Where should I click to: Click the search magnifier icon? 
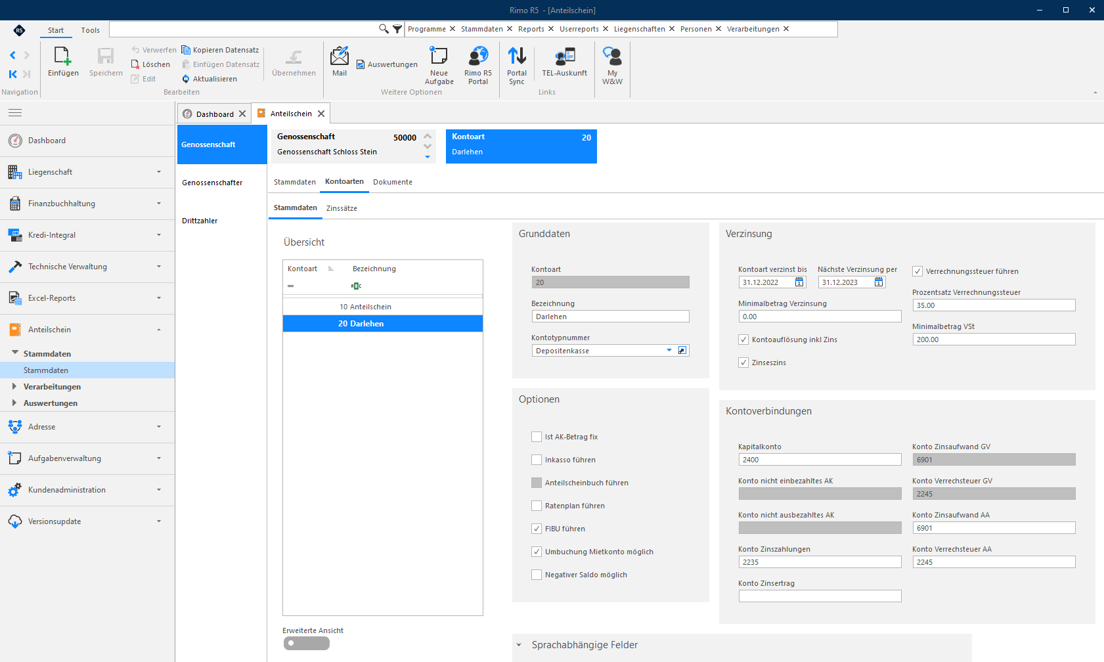click(x=384, y=29)
